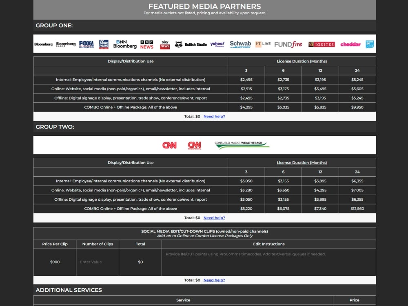Select Group Two Online 12-month price $4,295
The image size is (408, 306).
[320, 190]
